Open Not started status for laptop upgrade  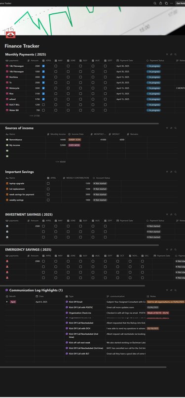[100, 183]
